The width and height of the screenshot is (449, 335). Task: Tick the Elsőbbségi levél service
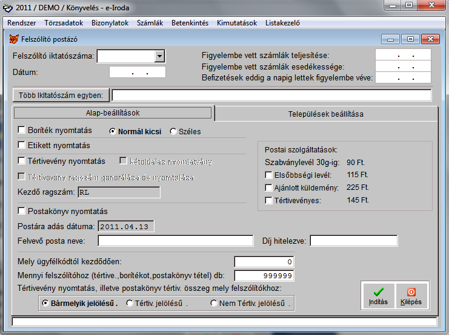pos(269,175)
